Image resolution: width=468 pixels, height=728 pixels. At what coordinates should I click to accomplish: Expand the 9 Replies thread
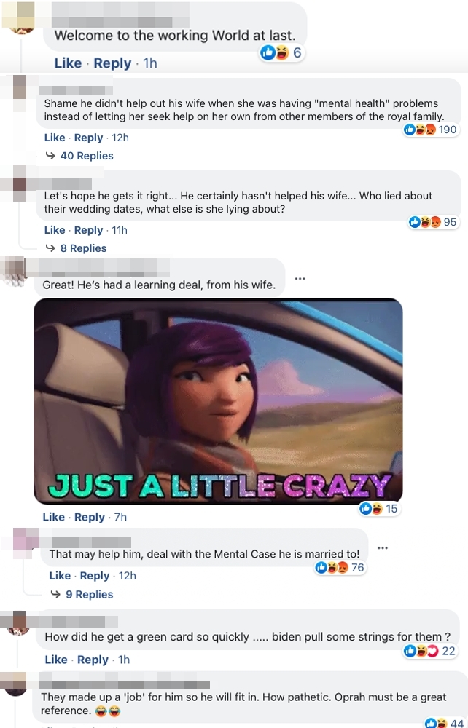tap(89, 594)
